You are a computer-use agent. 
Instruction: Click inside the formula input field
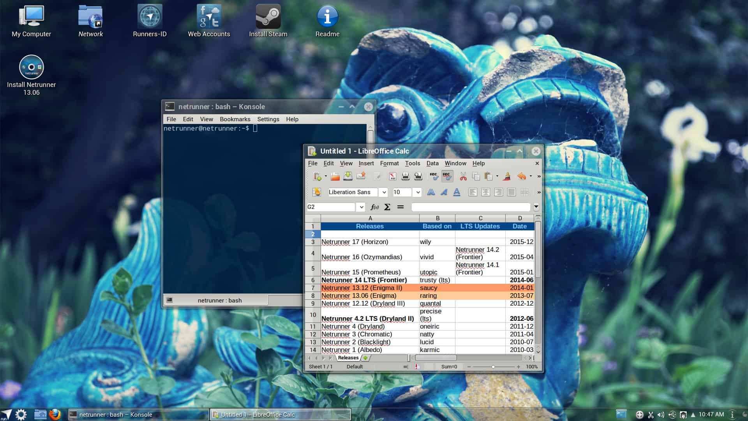coord(471,207)
